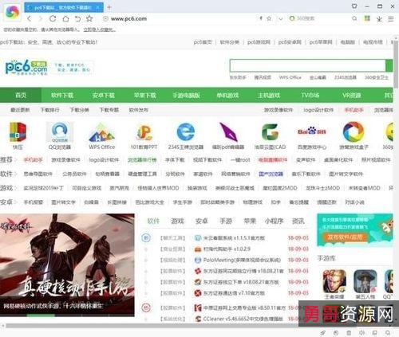399x337 pixels.
Task: Click the logo设计软件 link in 推荐 row
Action: pos(104,160)
